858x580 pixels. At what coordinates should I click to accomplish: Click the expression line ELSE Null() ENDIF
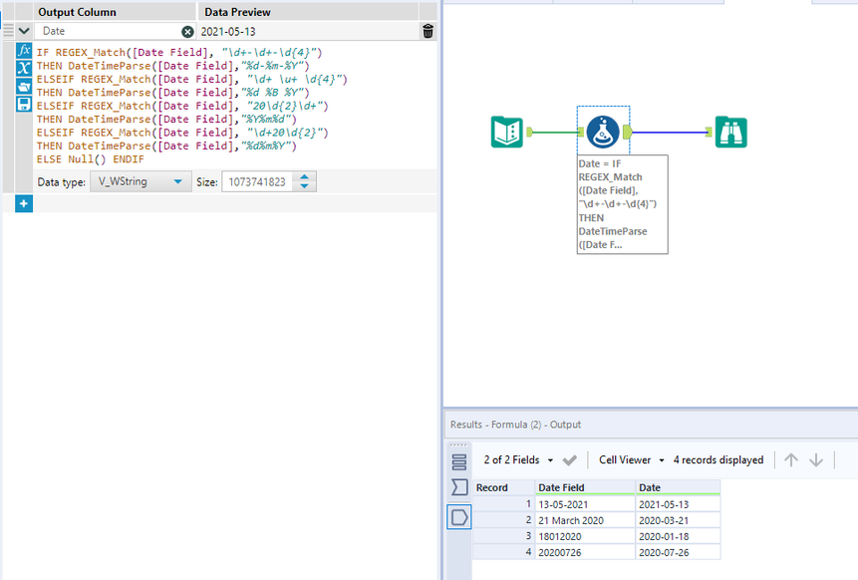point(91,159)
